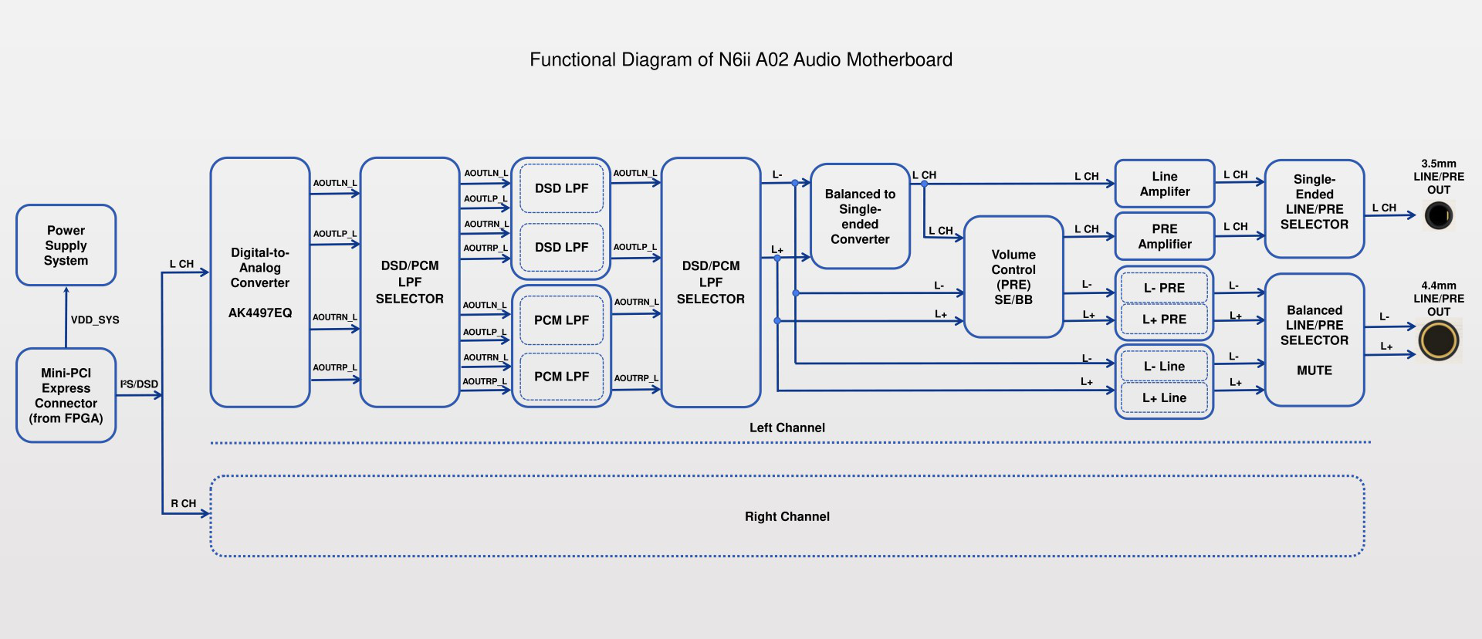Select the Balanced to Single-ended Converter block

coord(861,216)
